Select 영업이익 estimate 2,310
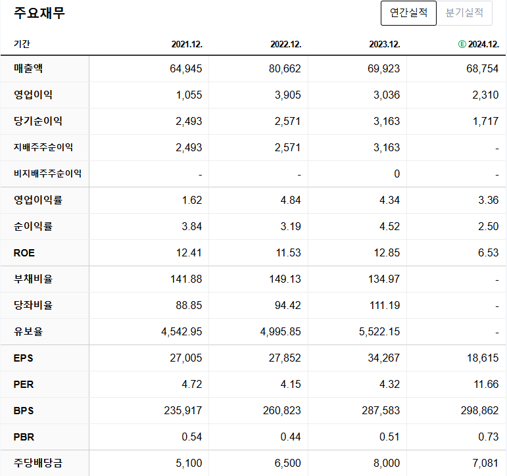This screenshot has height=476, width=507. point(486,95)
